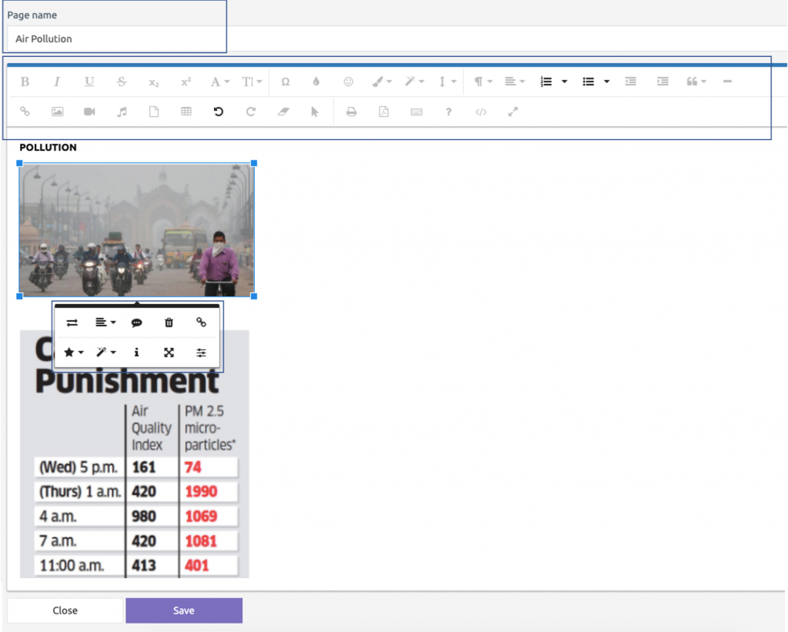The image size is (788, 632).
Task: Open the Font Family dropdown
Action: 219,82
